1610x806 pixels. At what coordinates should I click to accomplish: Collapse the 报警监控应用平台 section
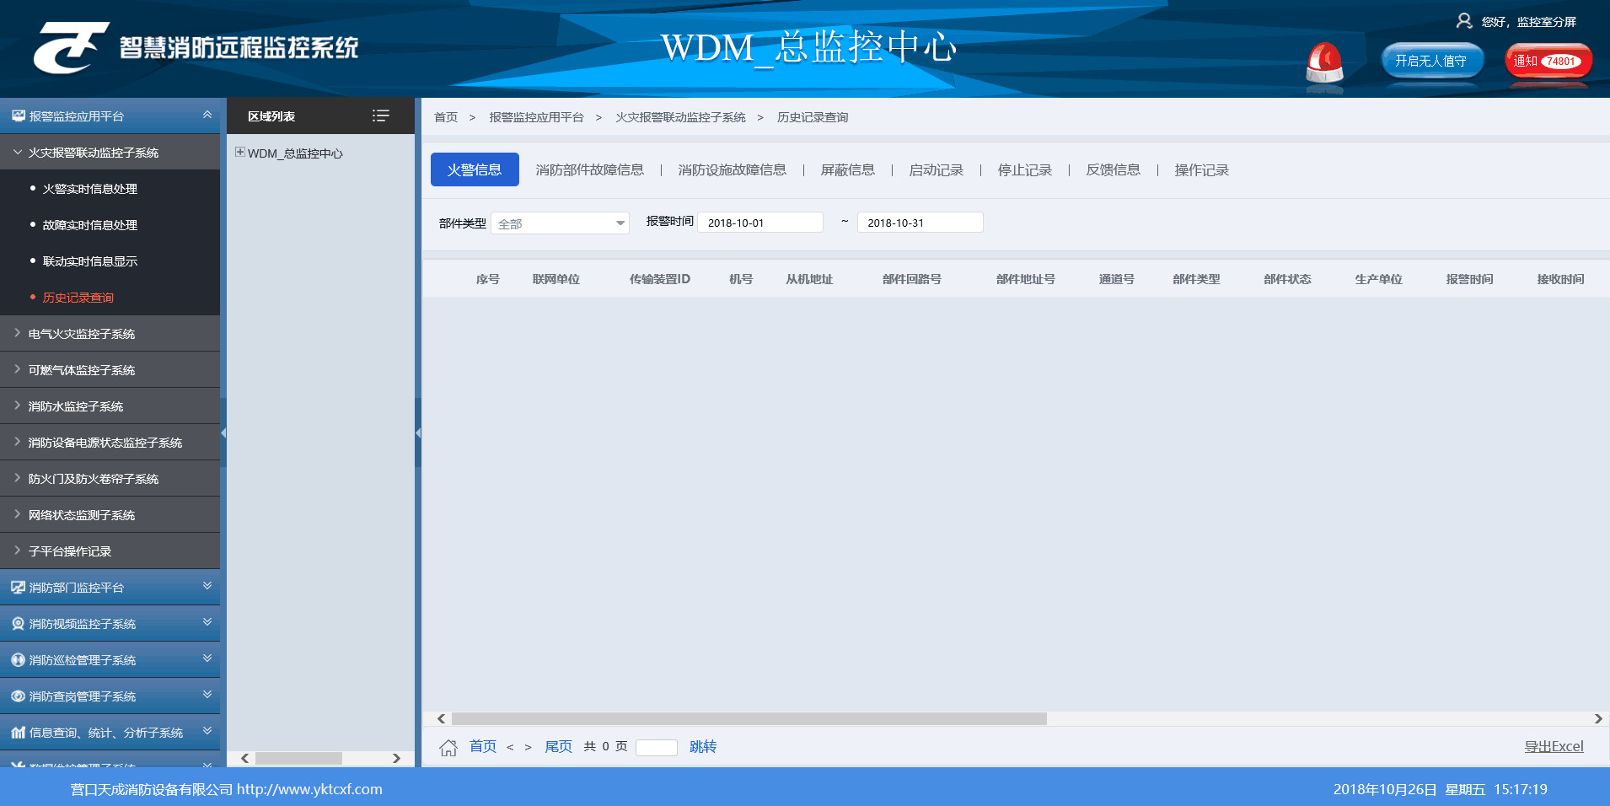tap(207, 115)
